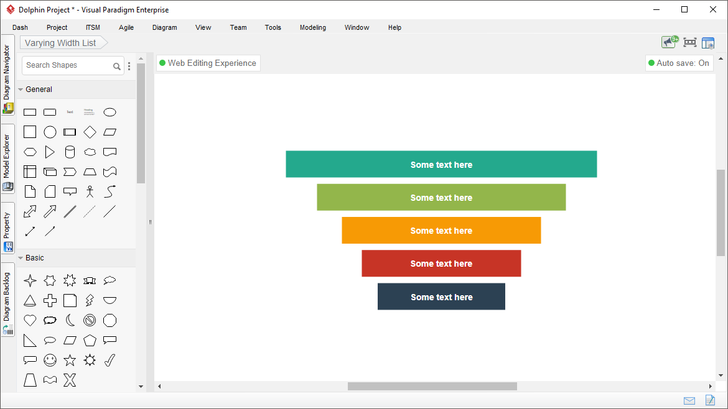Image resolution: width=728 pixels, height=409 pixels.
Task: Open the mail icon in status bar
Action: (x=689, y=401)
